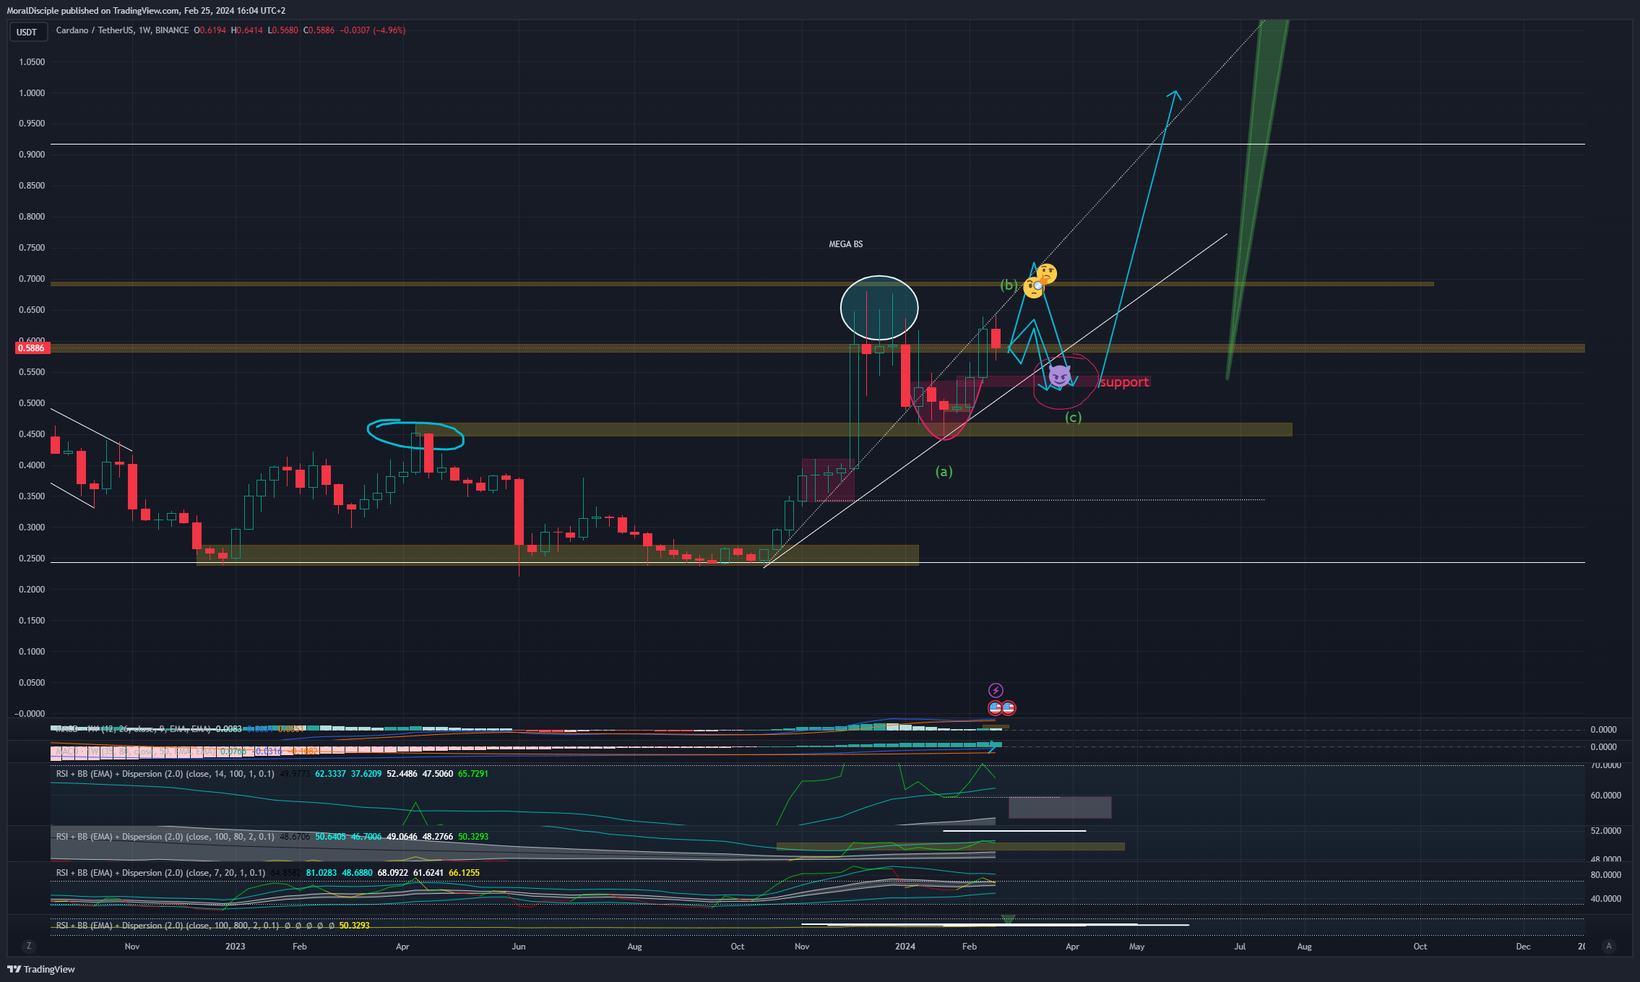
Task: Click the purple devil emoji
Action: pyautogui.click(x=1059, y=376)
